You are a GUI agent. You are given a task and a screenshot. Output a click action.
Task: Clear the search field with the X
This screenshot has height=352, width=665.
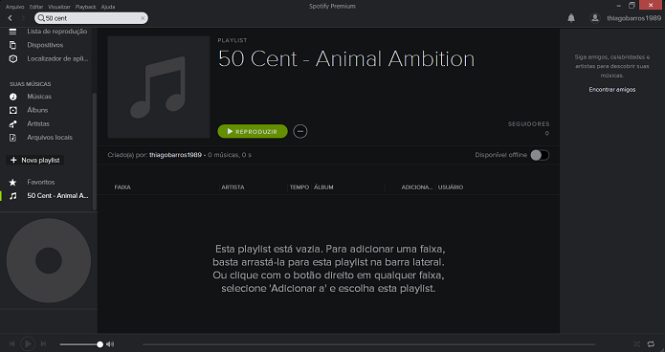click(x=143, y=18)
